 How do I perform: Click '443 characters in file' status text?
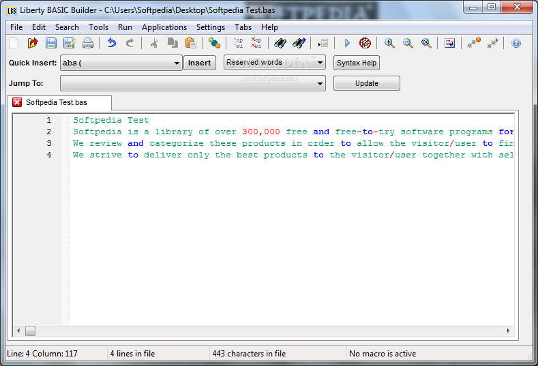pos(249,354)
